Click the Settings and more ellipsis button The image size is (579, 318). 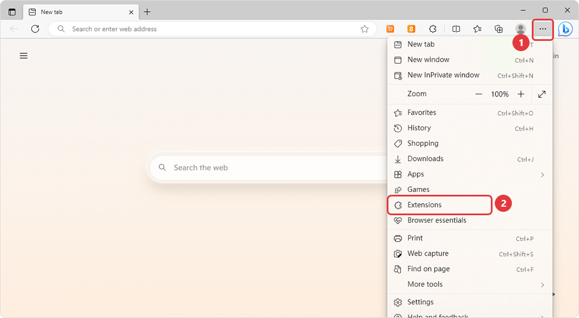(x=543, y=29)
